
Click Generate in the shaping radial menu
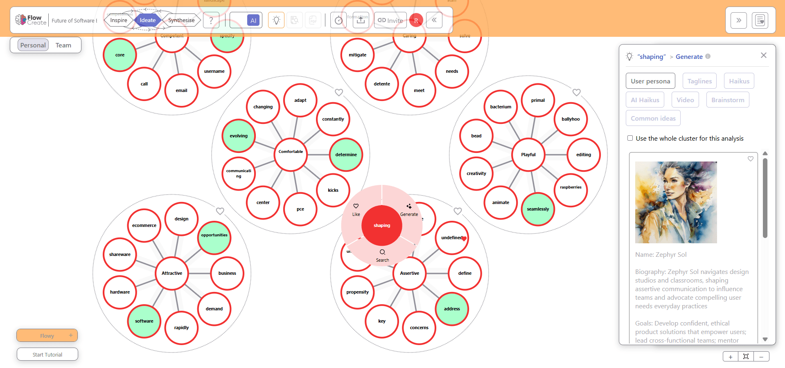409,210
